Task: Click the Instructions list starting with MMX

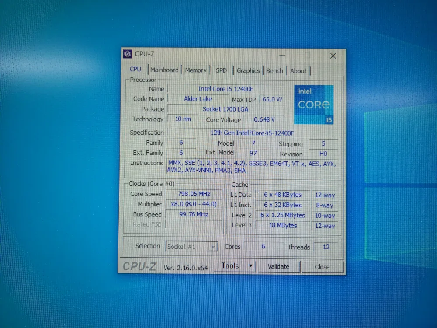Action: pyautogui.click(x=252, y=167)
